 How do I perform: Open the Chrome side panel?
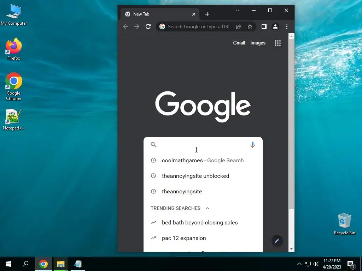264,26
